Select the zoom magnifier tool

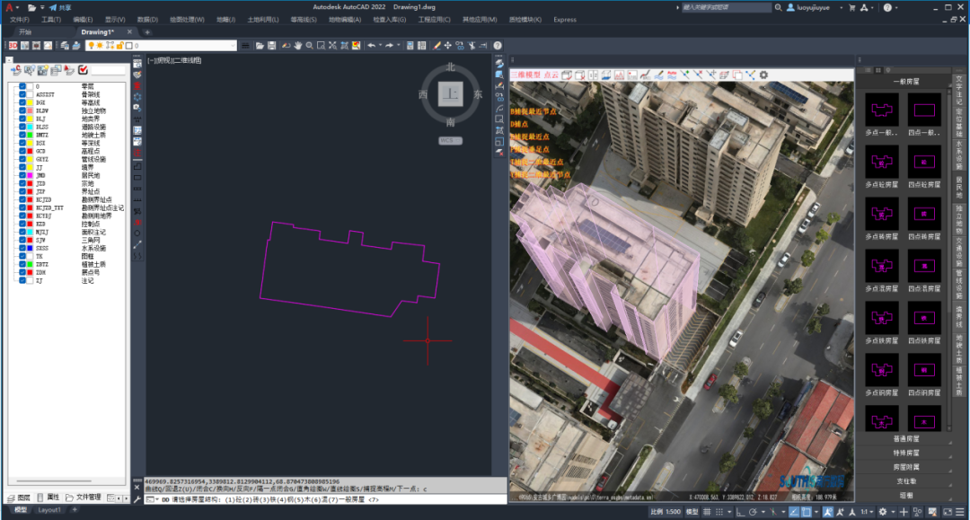point(309,46)
